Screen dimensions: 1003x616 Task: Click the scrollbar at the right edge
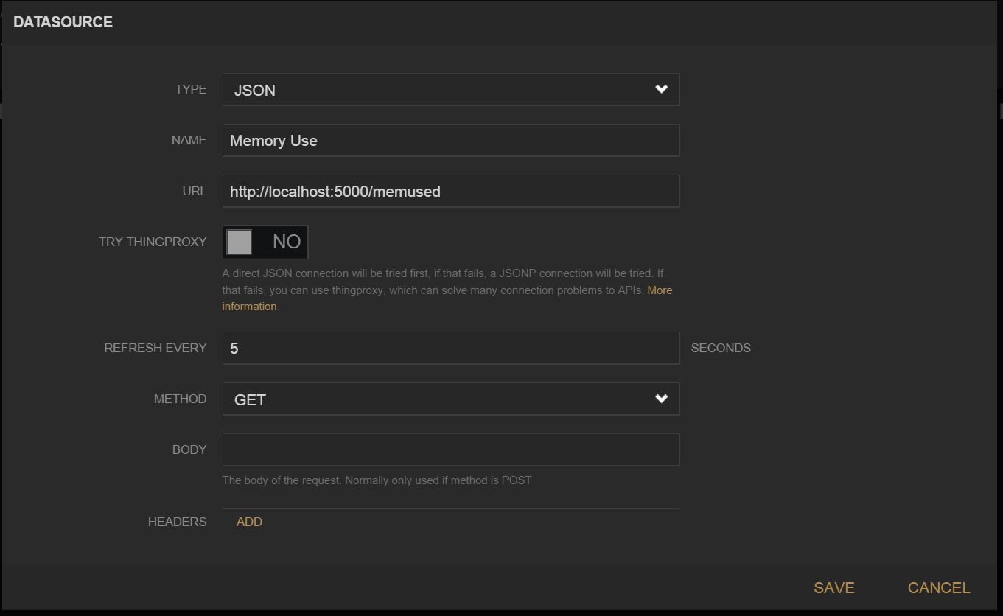click(999, 103)
